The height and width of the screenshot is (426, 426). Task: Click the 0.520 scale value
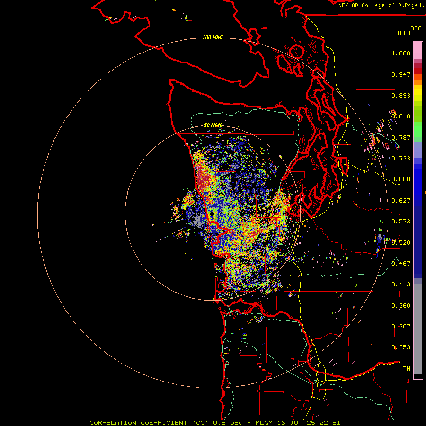pyautogui.click(x=401, y=243)
